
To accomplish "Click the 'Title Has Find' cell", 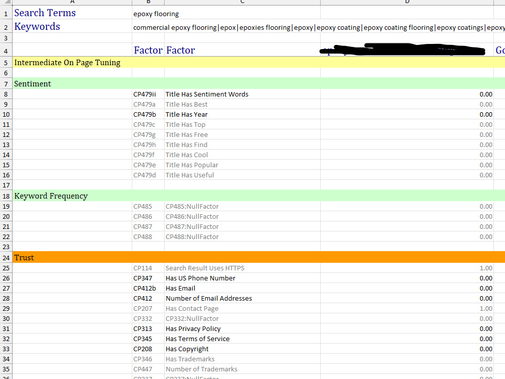I will (x=242, y=145).
